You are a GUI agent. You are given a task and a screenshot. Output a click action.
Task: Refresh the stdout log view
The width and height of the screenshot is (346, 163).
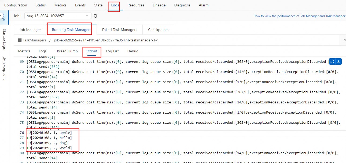(332, 61)
